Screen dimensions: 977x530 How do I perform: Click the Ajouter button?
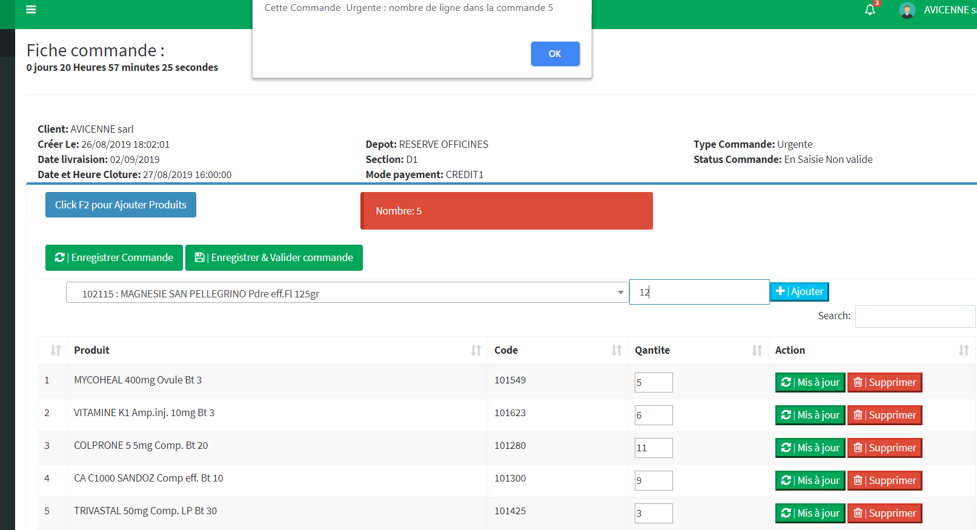click(799, 292)
